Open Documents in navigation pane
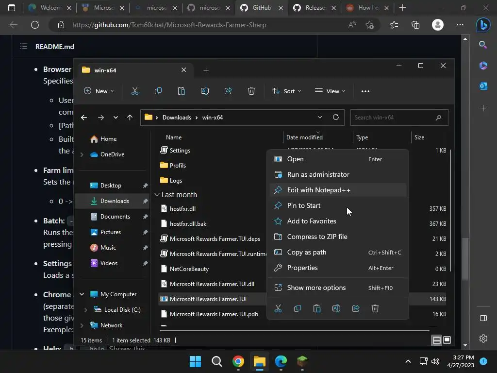This screenshot has height=373, width=497. coord(112,217)
